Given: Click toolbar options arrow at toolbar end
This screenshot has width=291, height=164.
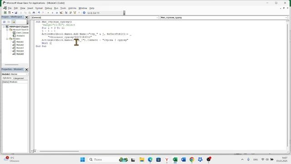Looking at the screenshot, I should [124, 13].
